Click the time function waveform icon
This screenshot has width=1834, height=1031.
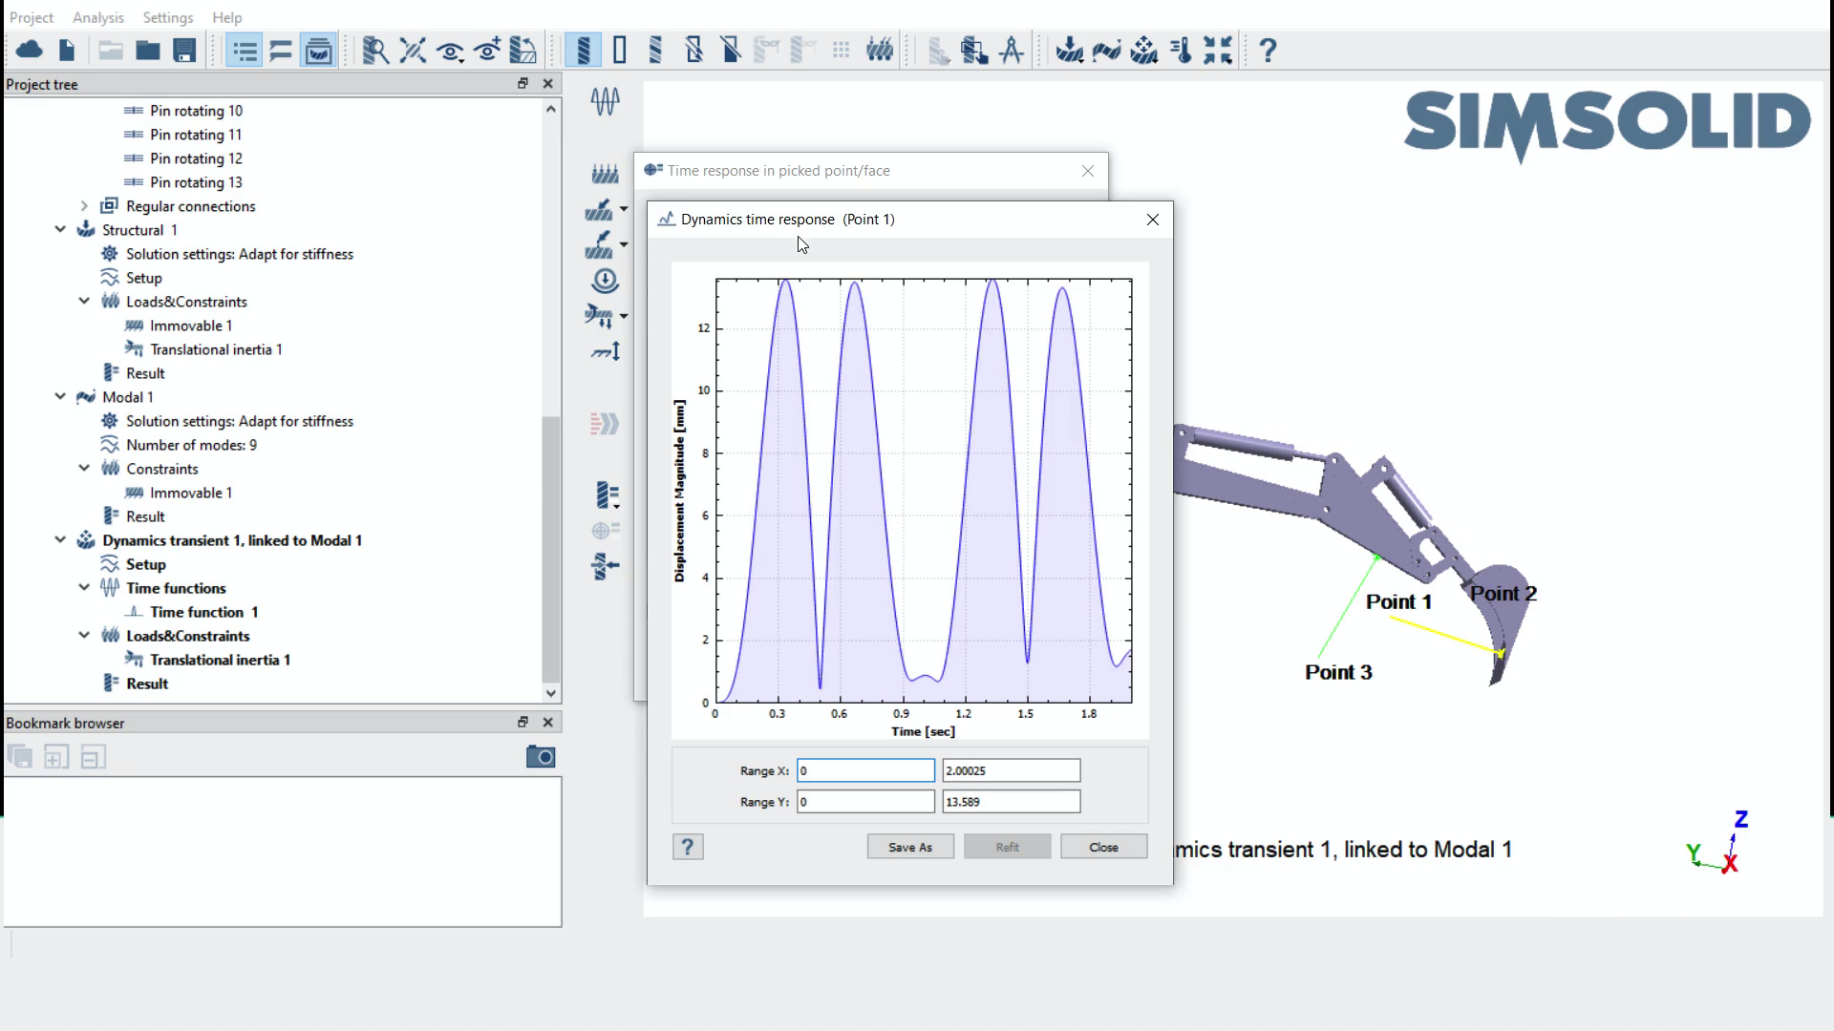point(605,100)
